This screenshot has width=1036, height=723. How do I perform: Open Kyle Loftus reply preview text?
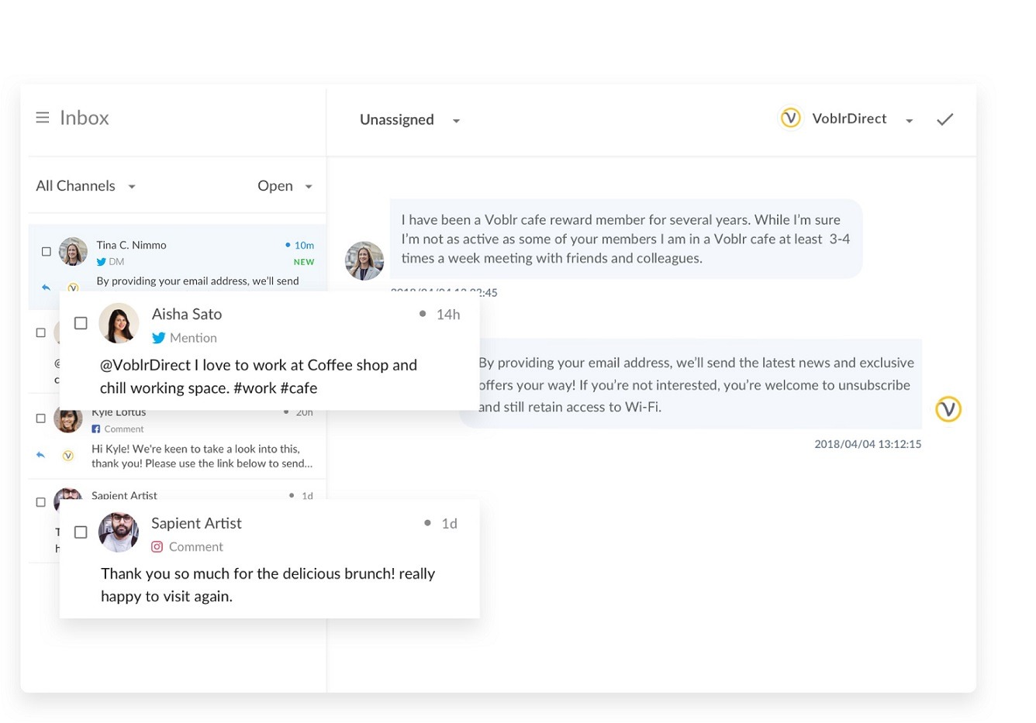click(x=202, y=456)
